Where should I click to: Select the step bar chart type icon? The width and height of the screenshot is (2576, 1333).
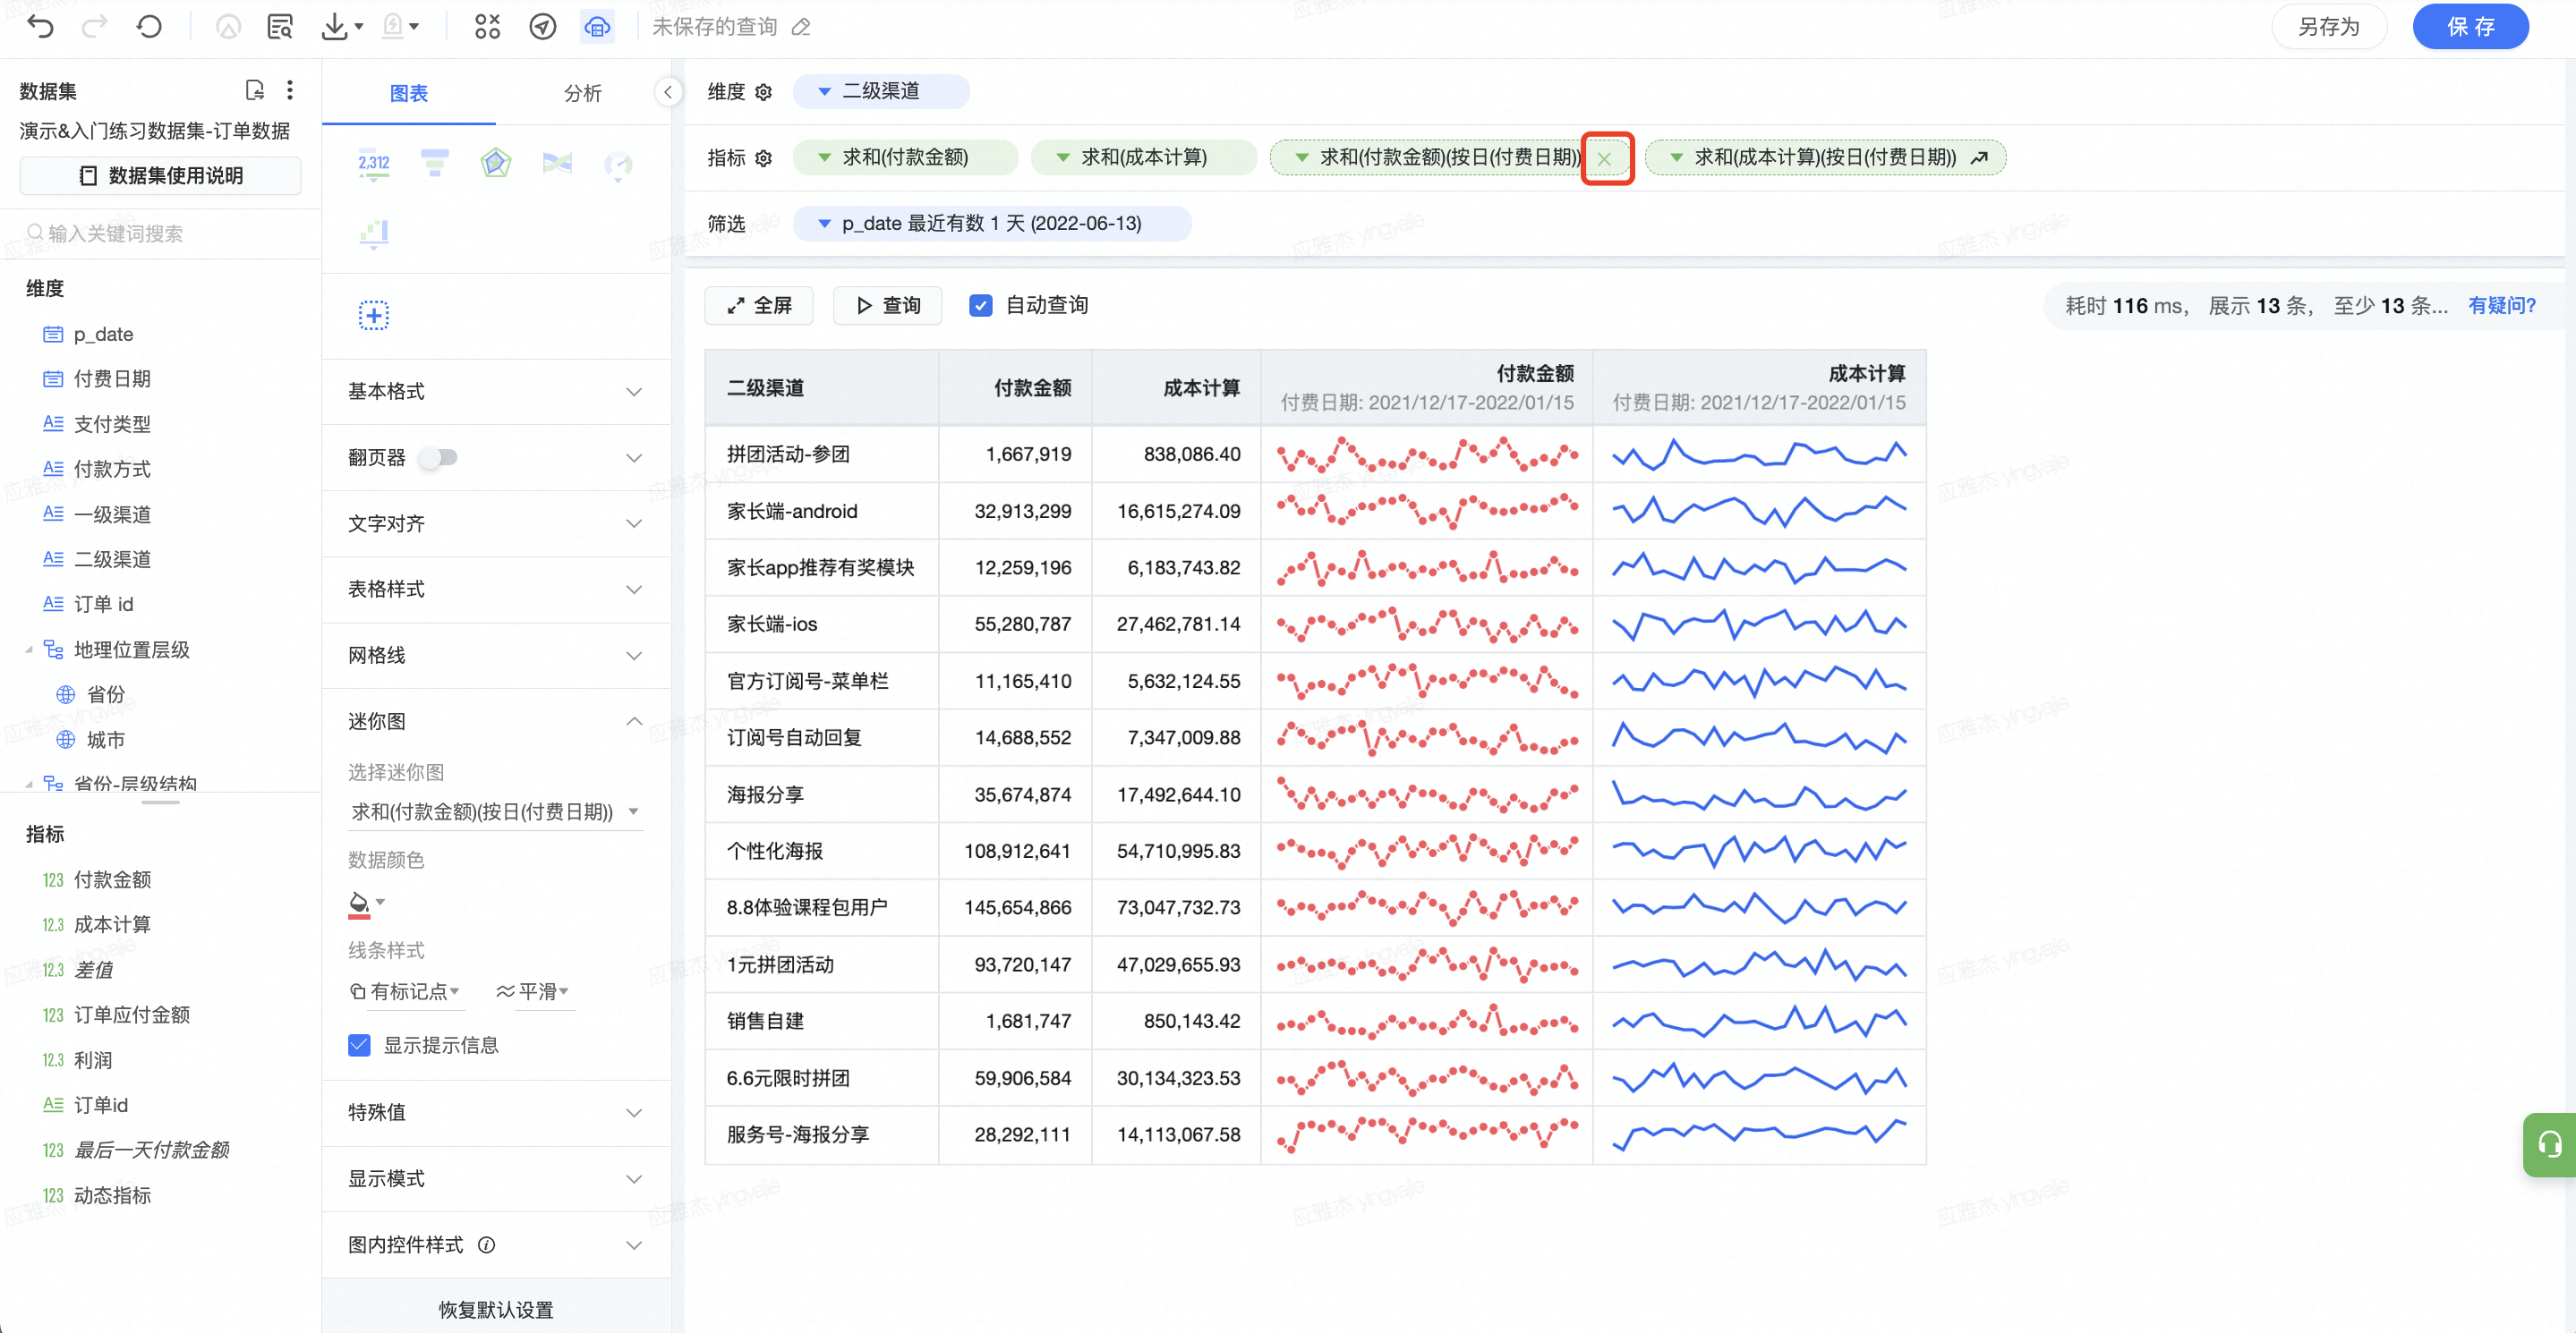coord(374,233)
